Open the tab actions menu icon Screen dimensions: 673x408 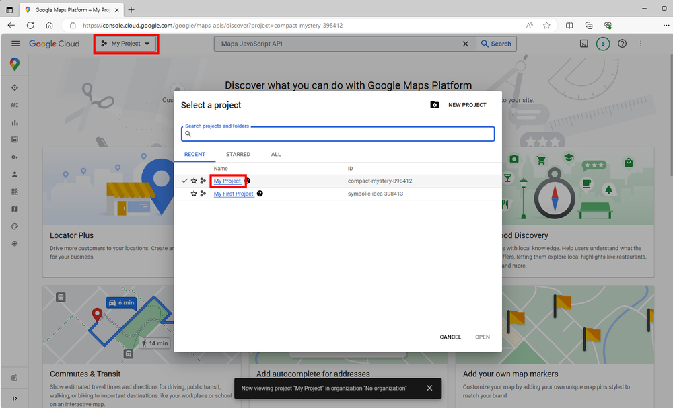click(9, 10)
